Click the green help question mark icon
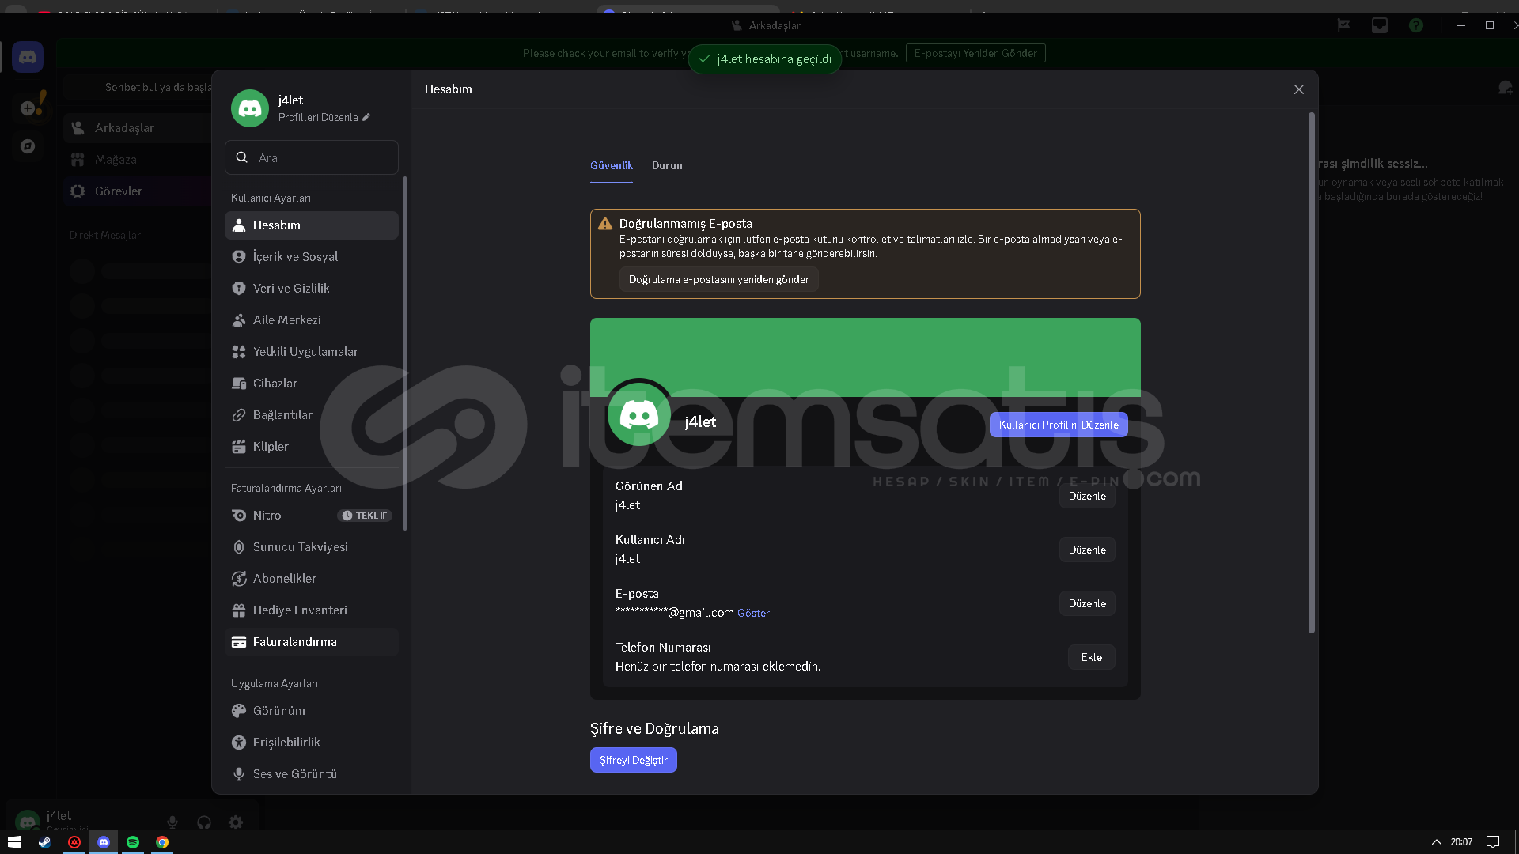The image size is (1519, 854). click(x=1416, y=25)
